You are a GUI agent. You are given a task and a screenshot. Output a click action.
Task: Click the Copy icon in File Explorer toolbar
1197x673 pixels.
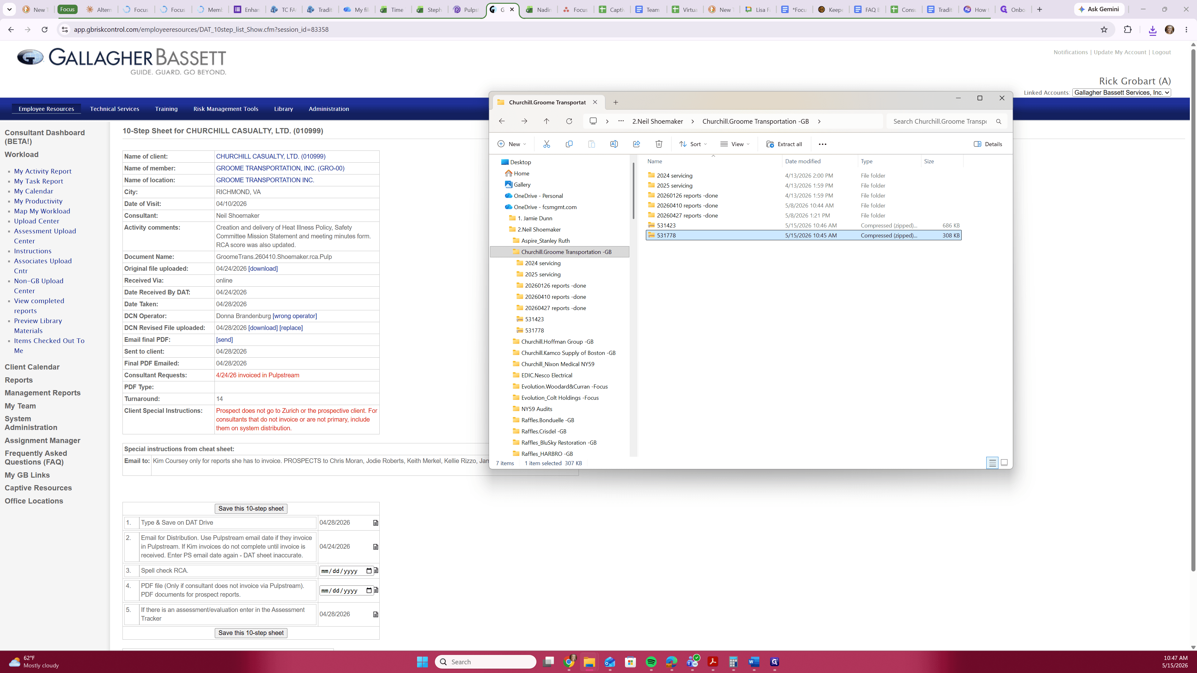pyautogui.click(x=569, y=144)
